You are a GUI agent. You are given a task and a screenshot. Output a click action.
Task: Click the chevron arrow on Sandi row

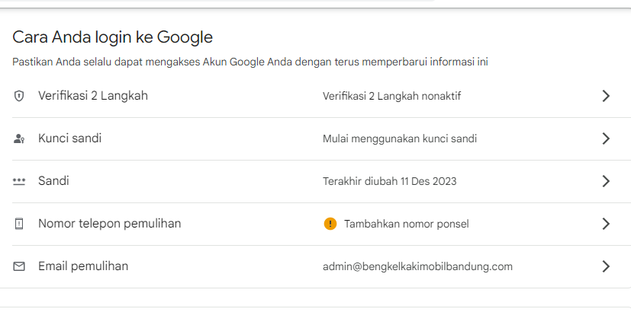coord(606,181)
